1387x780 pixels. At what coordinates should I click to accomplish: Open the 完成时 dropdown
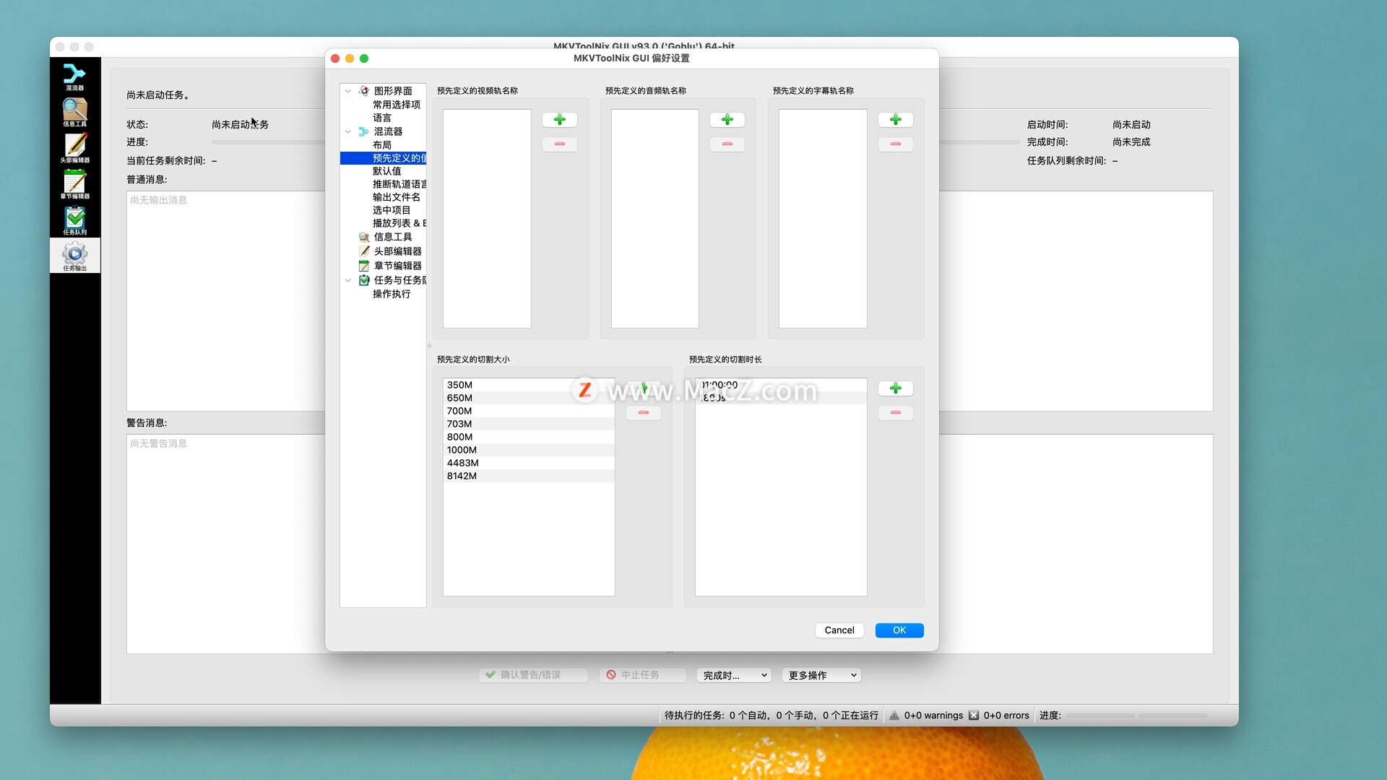(x=734, y=675)
